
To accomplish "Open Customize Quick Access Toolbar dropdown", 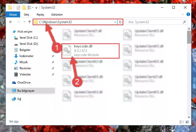I will coord(36,8).
